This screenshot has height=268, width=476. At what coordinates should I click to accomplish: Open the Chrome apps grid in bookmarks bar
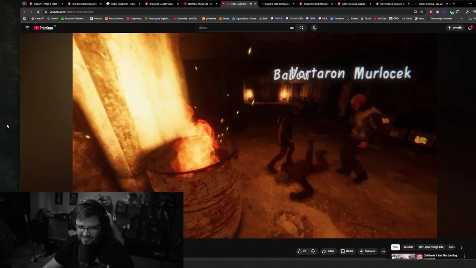[24, 19]
